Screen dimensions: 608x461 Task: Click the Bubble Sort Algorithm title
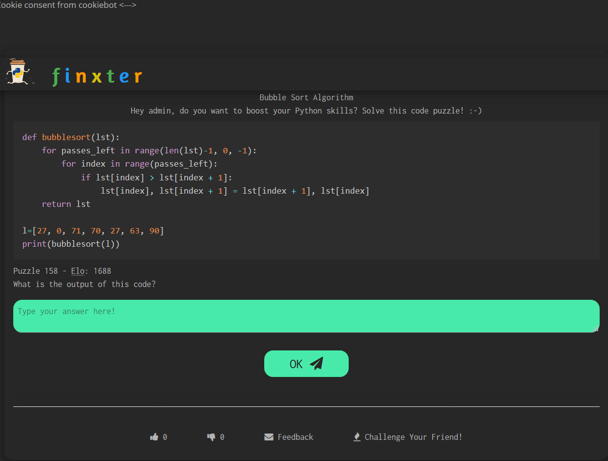point(306,97)
